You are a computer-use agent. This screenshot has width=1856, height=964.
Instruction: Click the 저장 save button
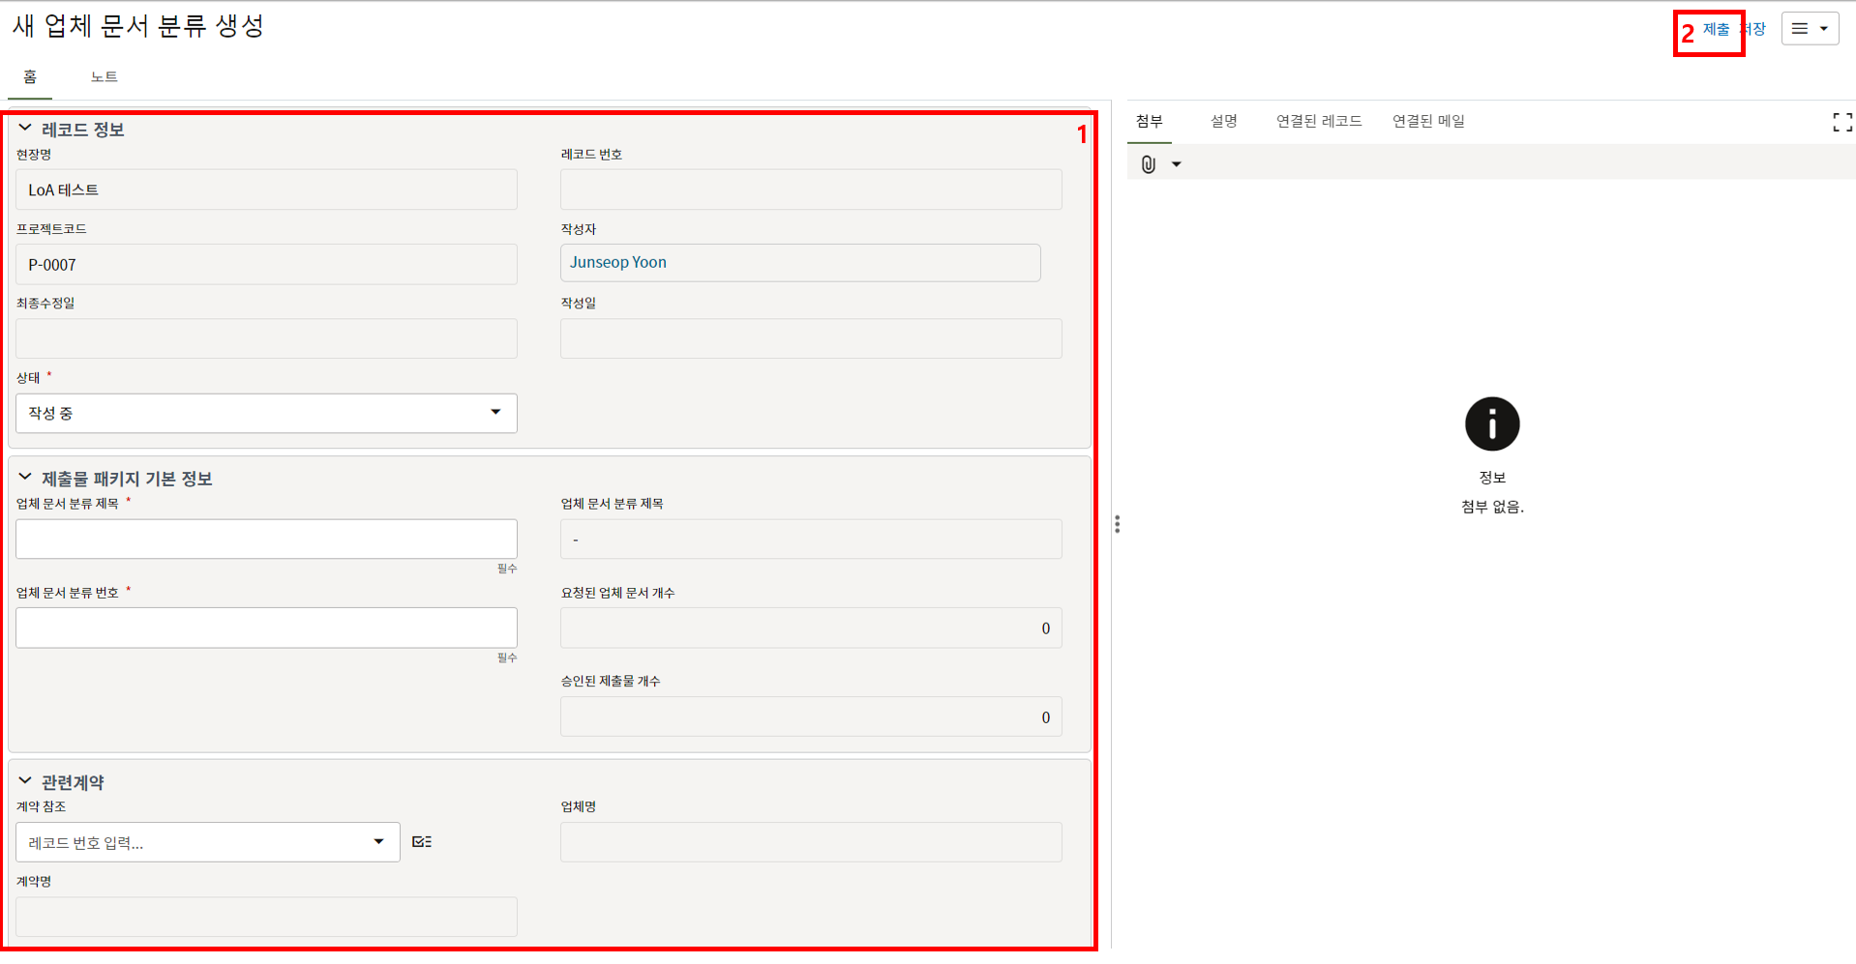click(1755, 30)
